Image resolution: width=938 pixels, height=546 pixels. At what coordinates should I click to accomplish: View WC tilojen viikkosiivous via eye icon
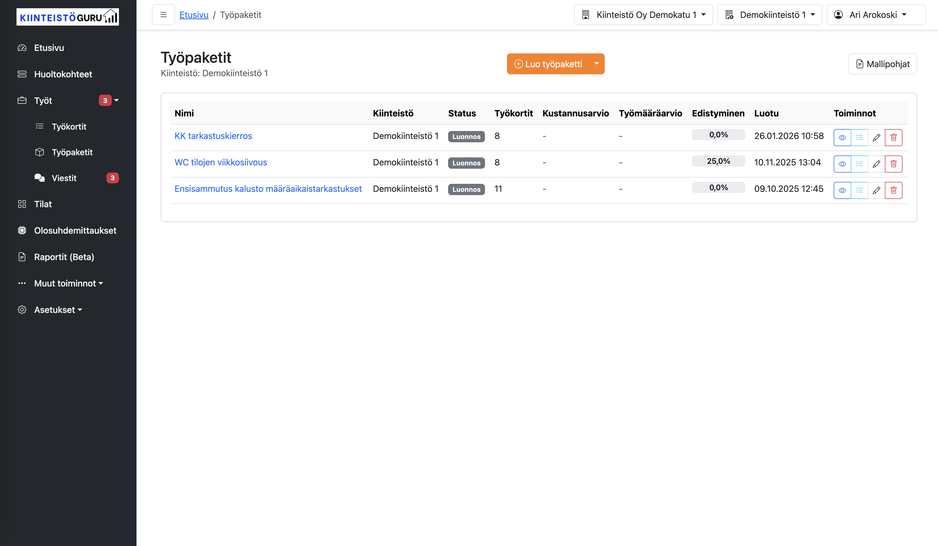click(x=842, y=164)
